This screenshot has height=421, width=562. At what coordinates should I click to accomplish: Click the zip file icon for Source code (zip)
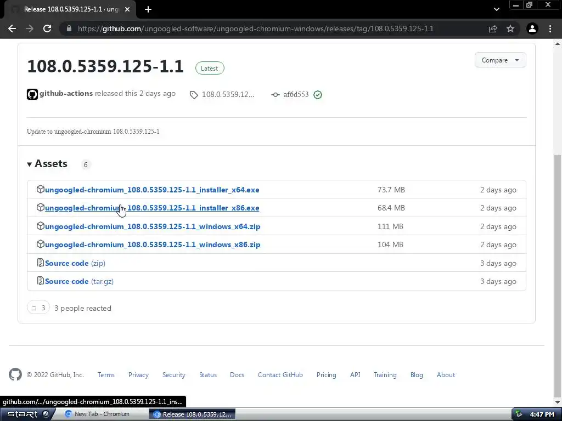(x=41, y=263)
